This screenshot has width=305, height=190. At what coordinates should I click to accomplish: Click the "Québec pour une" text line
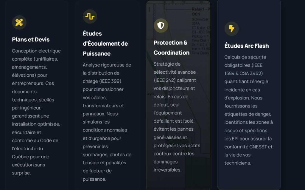[x=31, y=157]
